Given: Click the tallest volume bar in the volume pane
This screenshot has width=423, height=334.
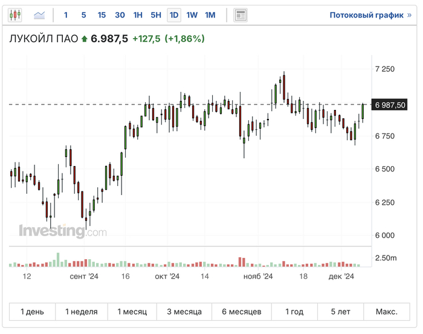Looking at the screenshot, I should 58,259.
